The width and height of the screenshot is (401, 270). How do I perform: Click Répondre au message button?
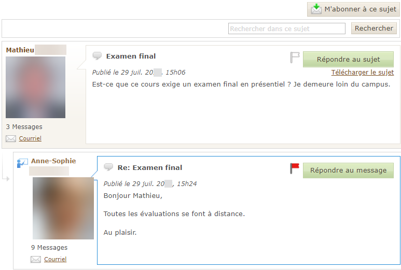tap(348, 170)
